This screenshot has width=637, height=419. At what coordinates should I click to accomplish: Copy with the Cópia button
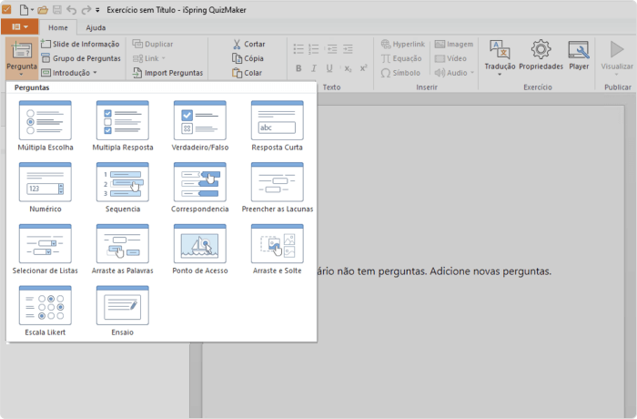point(248,58)
